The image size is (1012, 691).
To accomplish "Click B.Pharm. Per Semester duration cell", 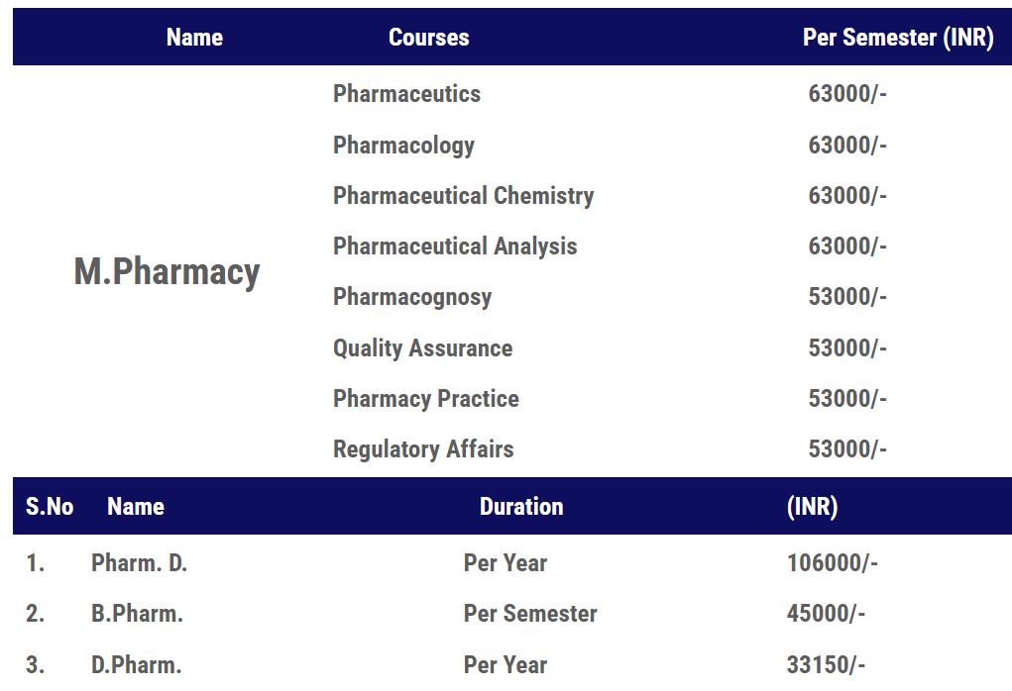I will 530,614.
